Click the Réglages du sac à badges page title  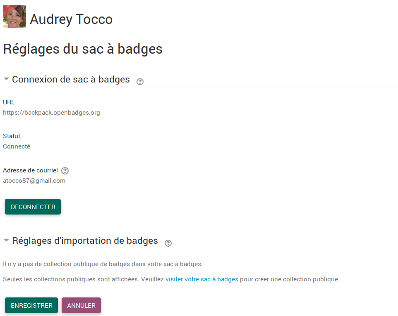83,49
